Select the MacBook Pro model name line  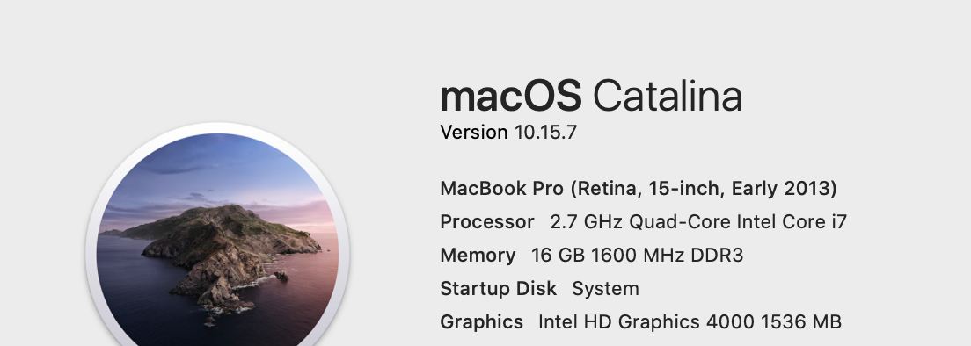(x=639, y=189)
